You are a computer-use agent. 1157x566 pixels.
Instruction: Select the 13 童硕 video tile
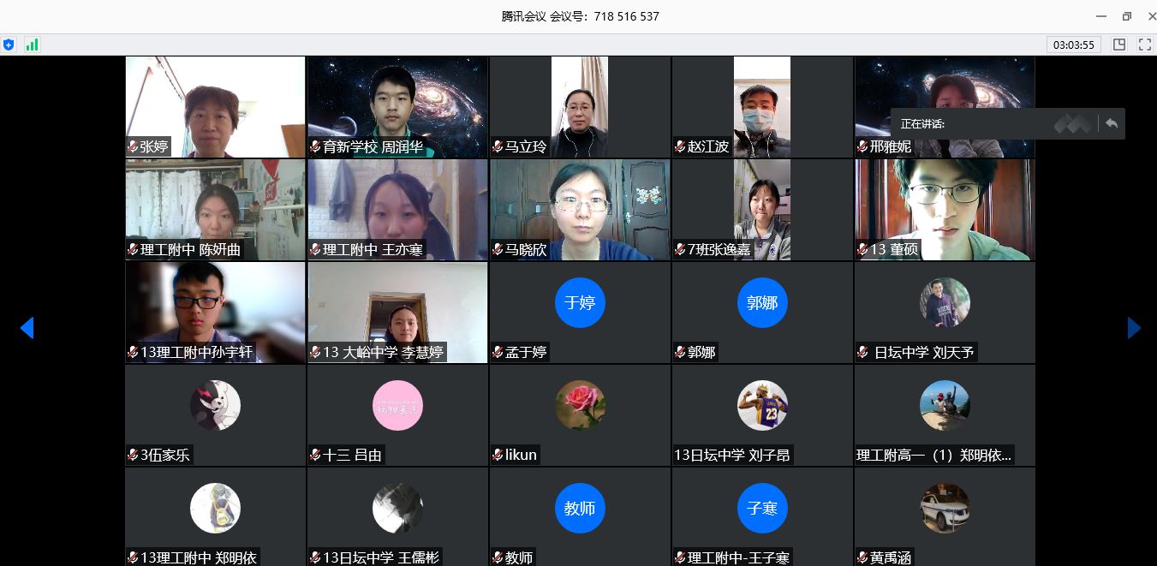[944, 209]
